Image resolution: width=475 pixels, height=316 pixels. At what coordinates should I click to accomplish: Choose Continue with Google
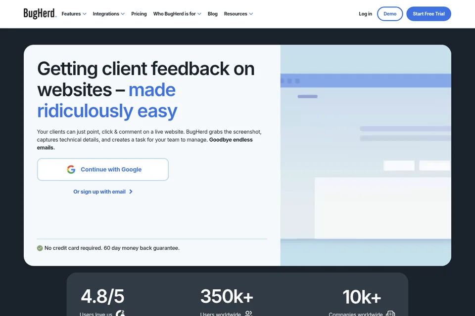[103, 169]
